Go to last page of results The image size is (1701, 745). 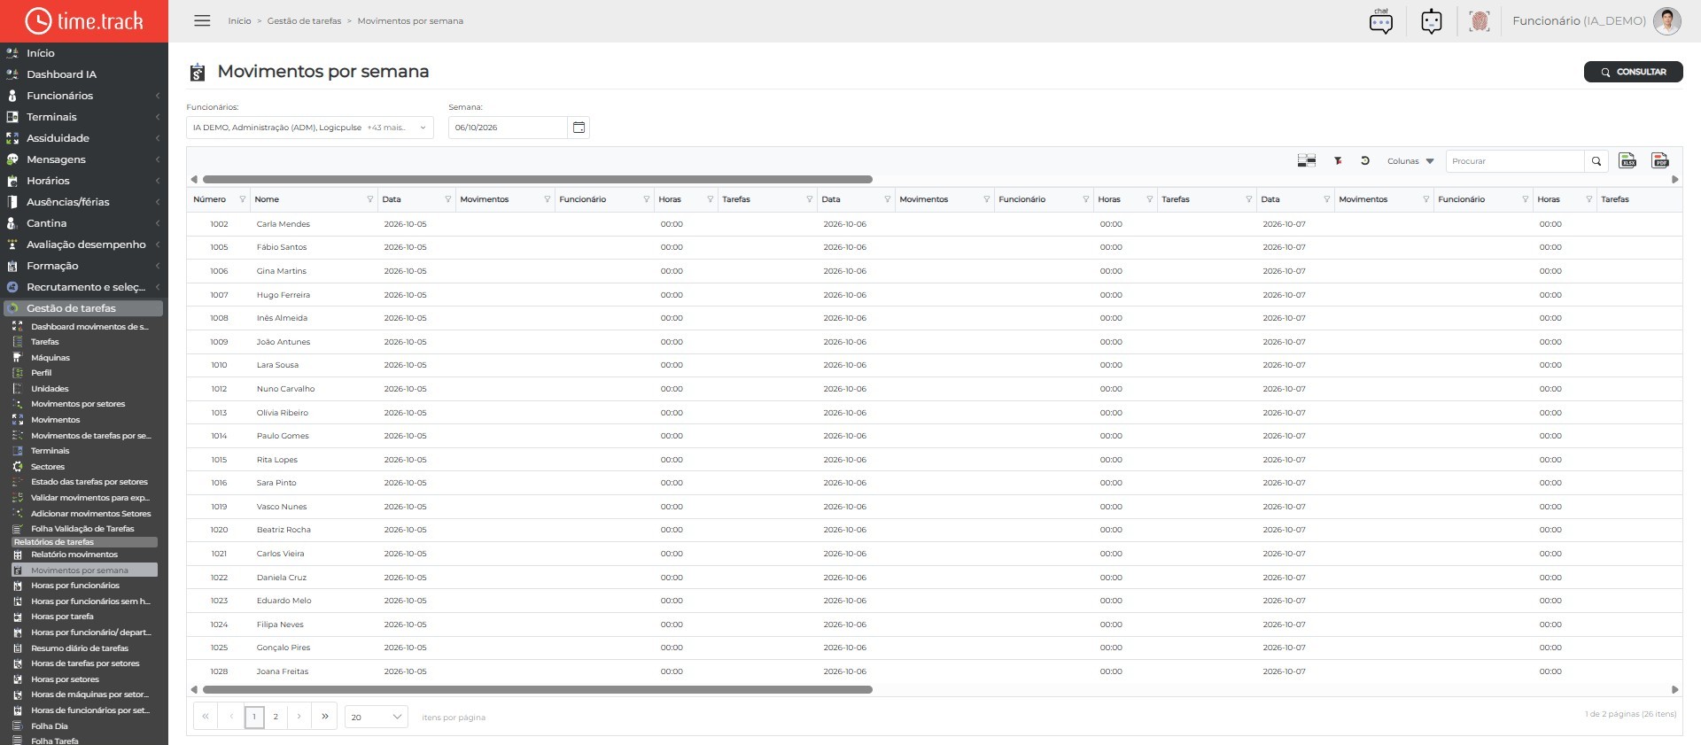[325, 717]
